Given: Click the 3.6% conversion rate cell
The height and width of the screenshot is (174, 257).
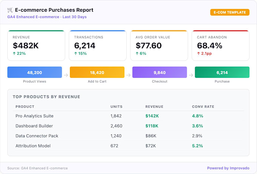Looking at the screenshot, I should click(x=198, y=126).
